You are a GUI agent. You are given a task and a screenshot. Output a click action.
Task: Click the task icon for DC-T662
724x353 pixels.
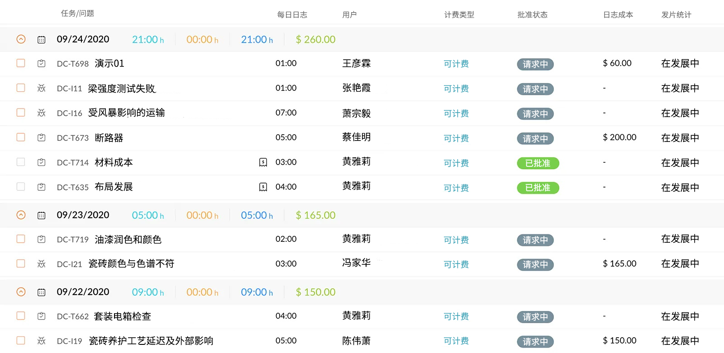tap(41, 316)
